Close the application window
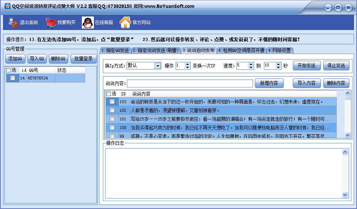This screenshot has height=209, width=357. [x=348, y=8]
